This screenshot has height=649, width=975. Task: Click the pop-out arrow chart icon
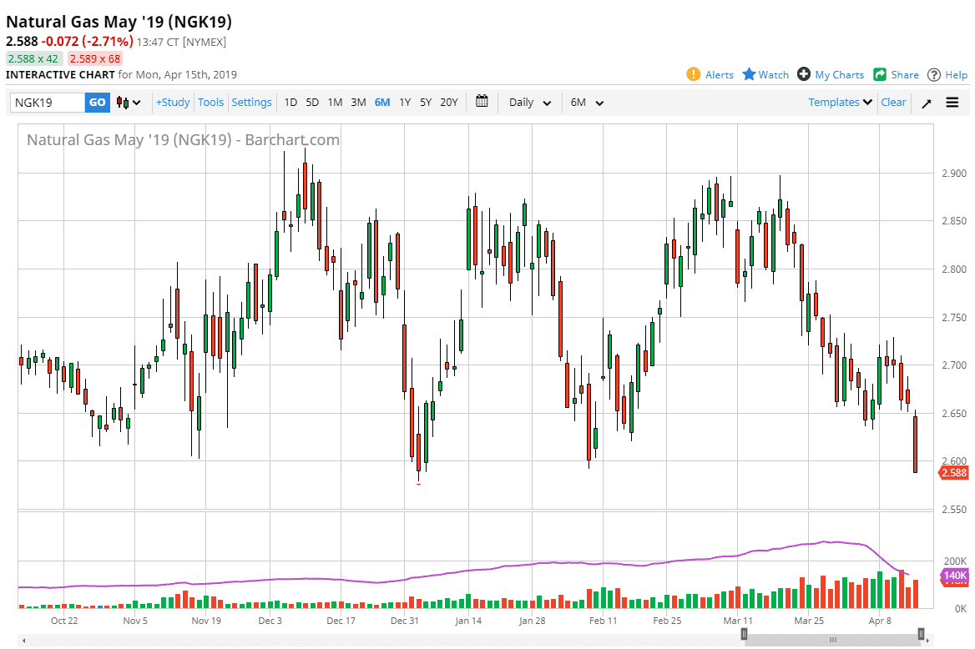(x=926, y=103)
